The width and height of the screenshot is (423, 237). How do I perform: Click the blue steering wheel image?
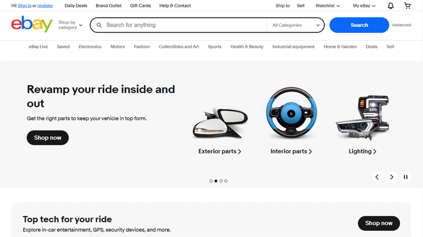click(x=291, y=113)
